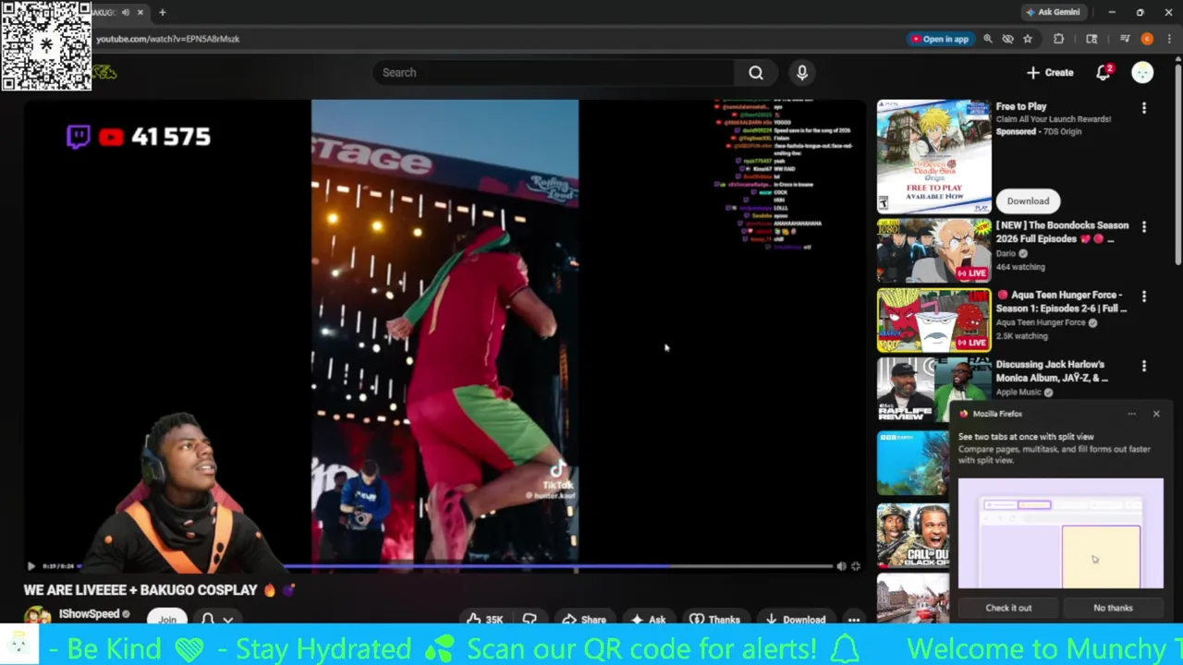Open the Seven Deadly Sins ad thumbnail
Viewport: 1183px width, 665px height.
933,157
